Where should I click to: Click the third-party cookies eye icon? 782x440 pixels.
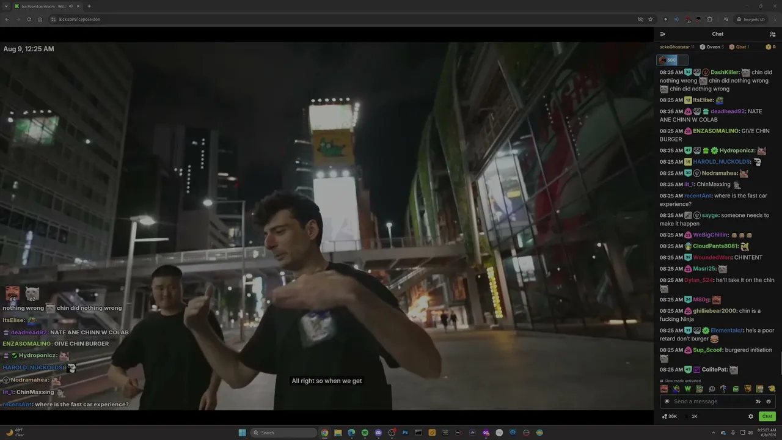pos(640,19)
